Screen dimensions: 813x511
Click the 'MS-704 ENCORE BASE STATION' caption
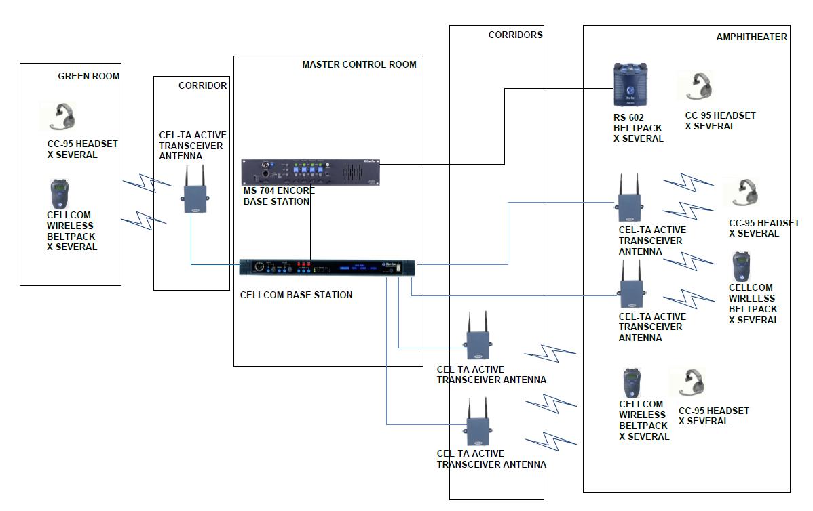click(x=279, y=197)
